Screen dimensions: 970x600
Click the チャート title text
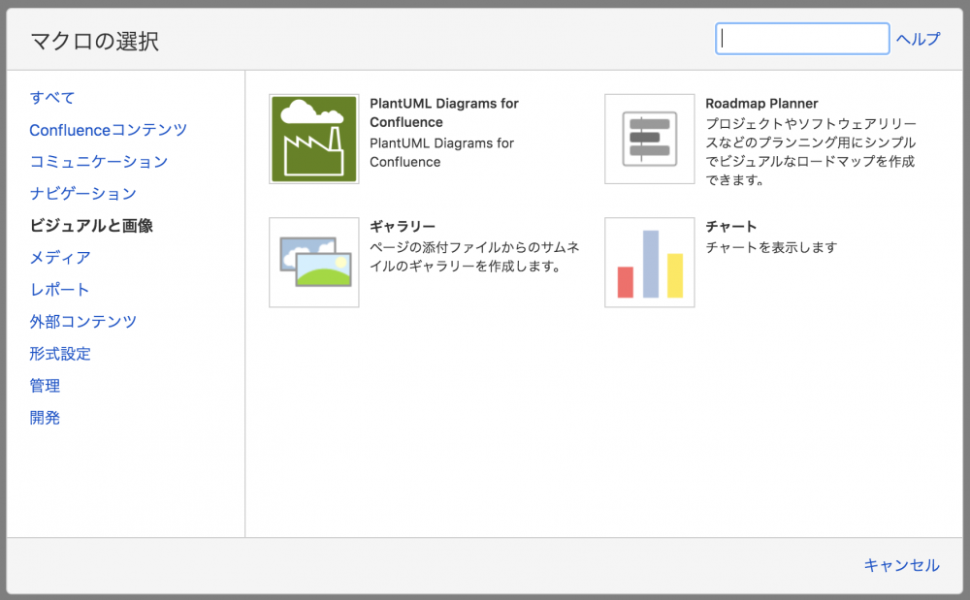[731, 226]
